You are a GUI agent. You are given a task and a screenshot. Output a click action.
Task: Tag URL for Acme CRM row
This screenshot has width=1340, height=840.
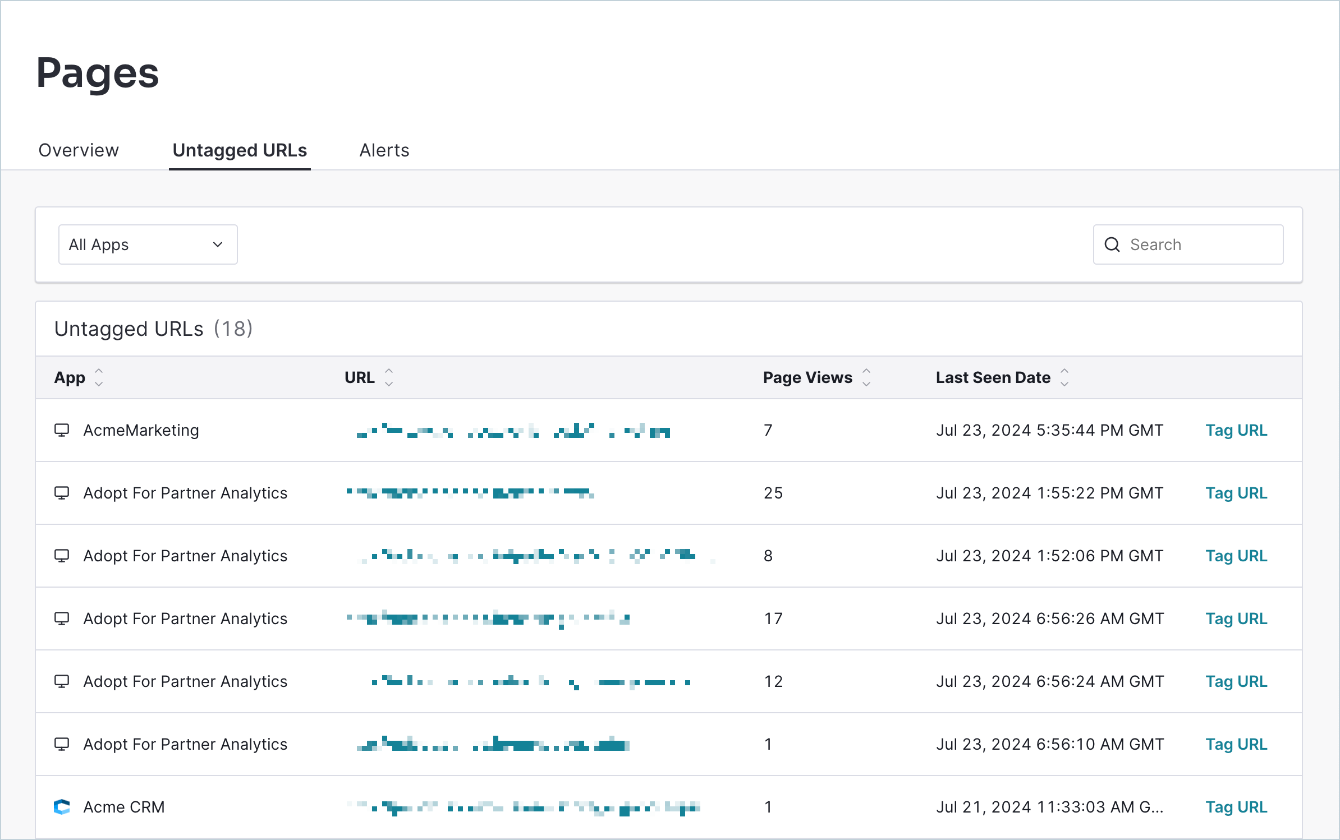click(1237, 807)
